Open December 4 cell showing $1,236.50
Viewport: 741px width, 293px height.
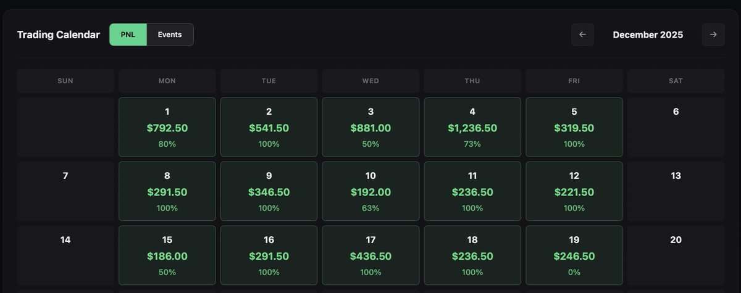pos(472,127)
